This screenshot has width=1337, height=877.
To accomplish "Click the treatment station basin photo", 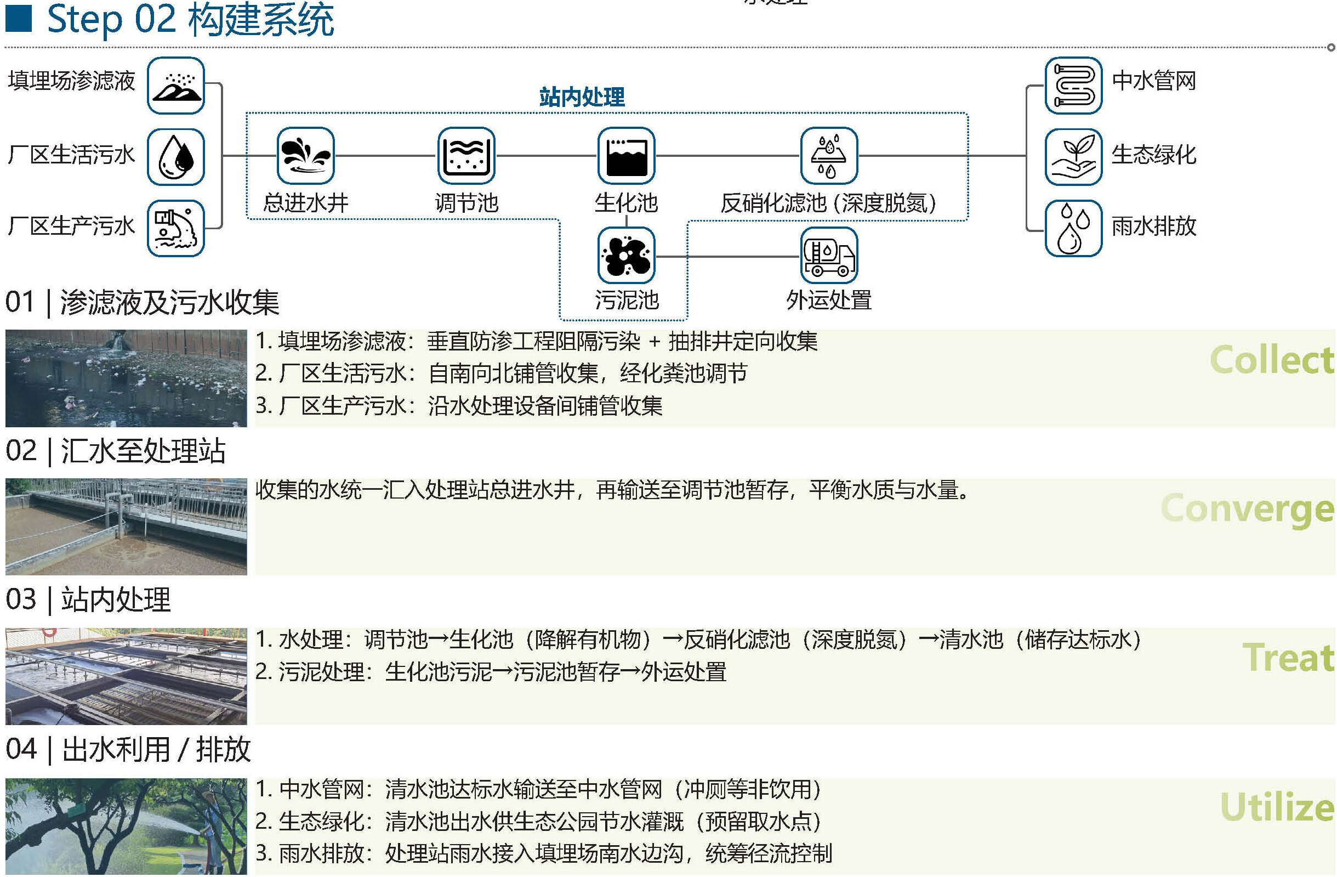I will click(126, 526).
